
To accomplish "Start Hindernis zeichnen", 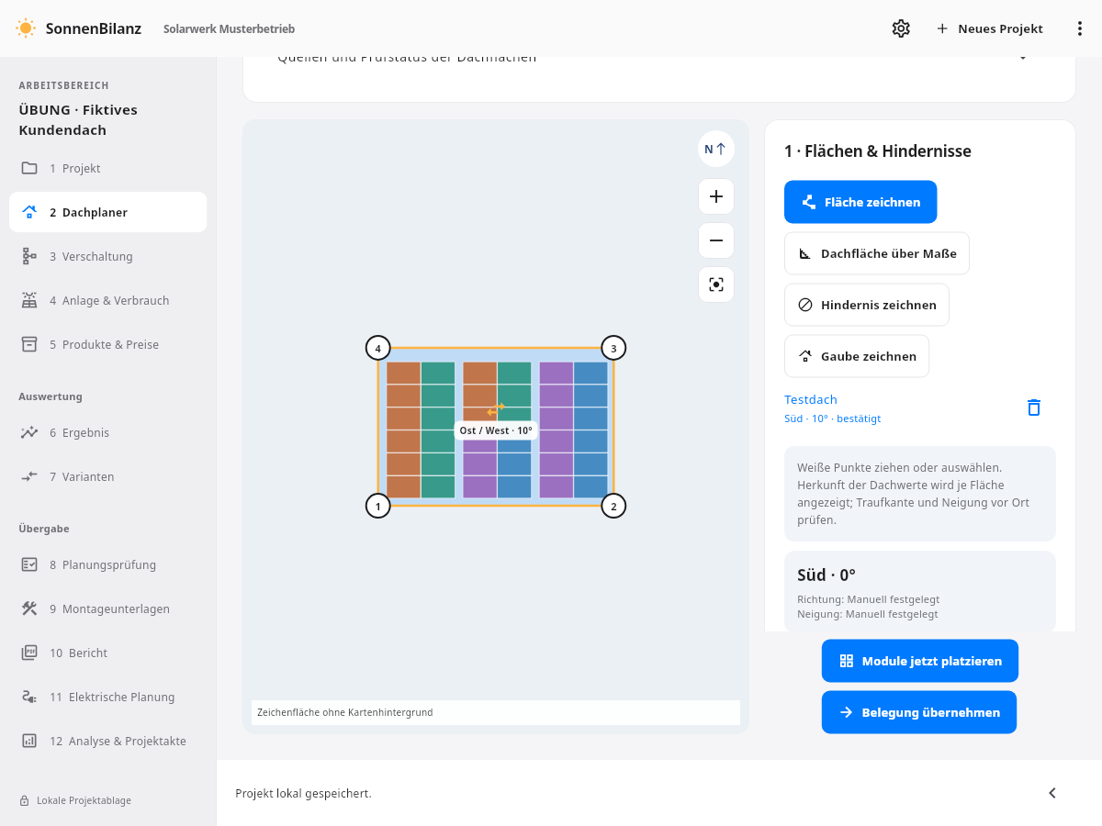I will (867, 305).
